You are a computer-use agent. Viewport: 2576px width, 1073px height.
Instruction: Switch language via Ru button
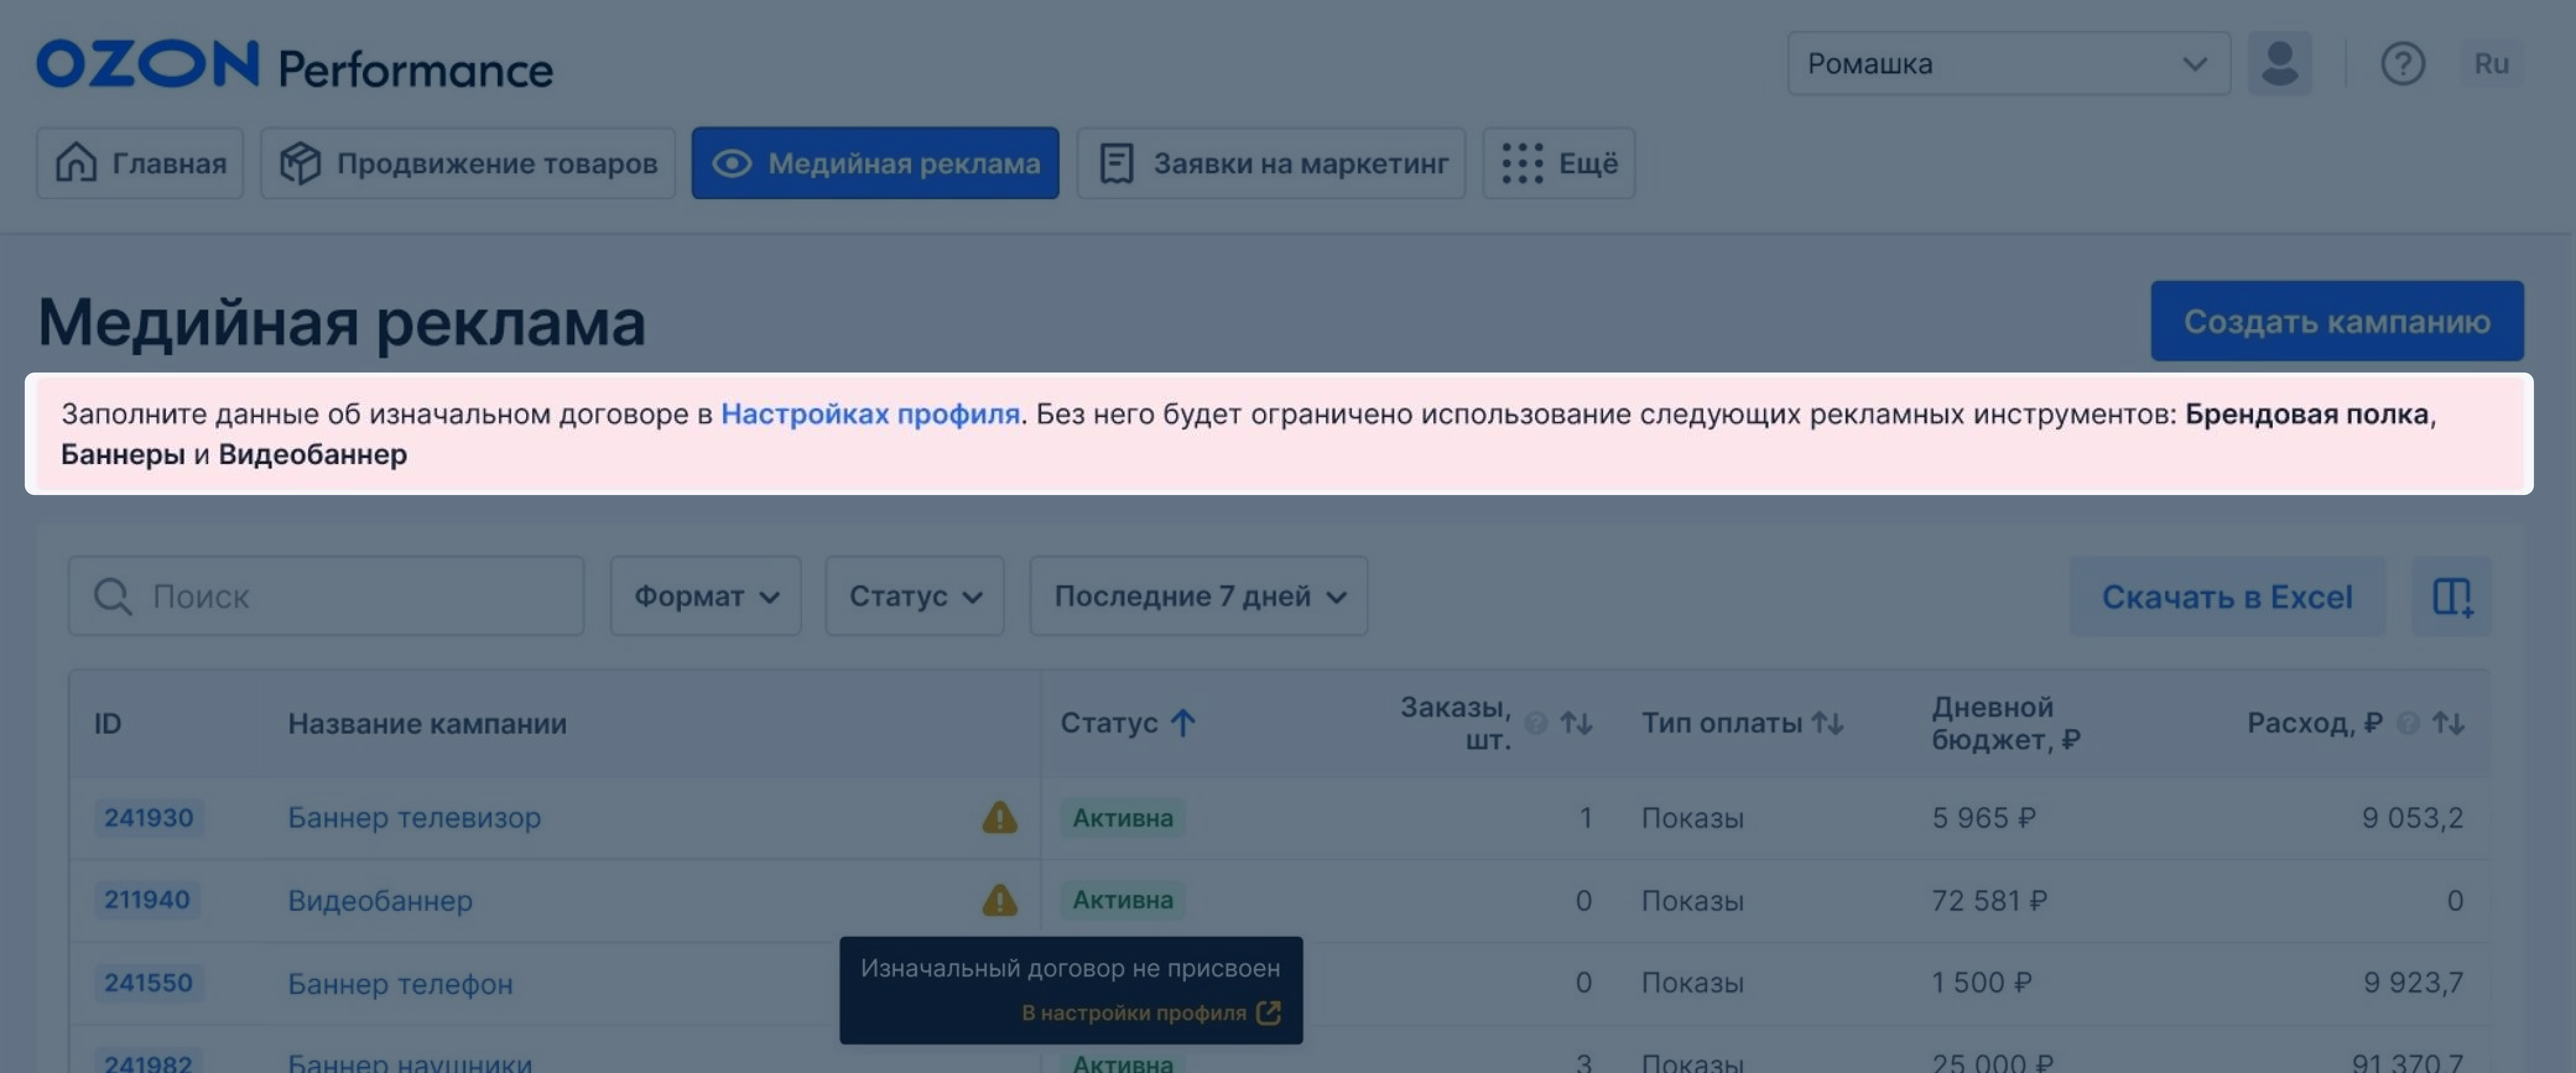pos(2491,64)
